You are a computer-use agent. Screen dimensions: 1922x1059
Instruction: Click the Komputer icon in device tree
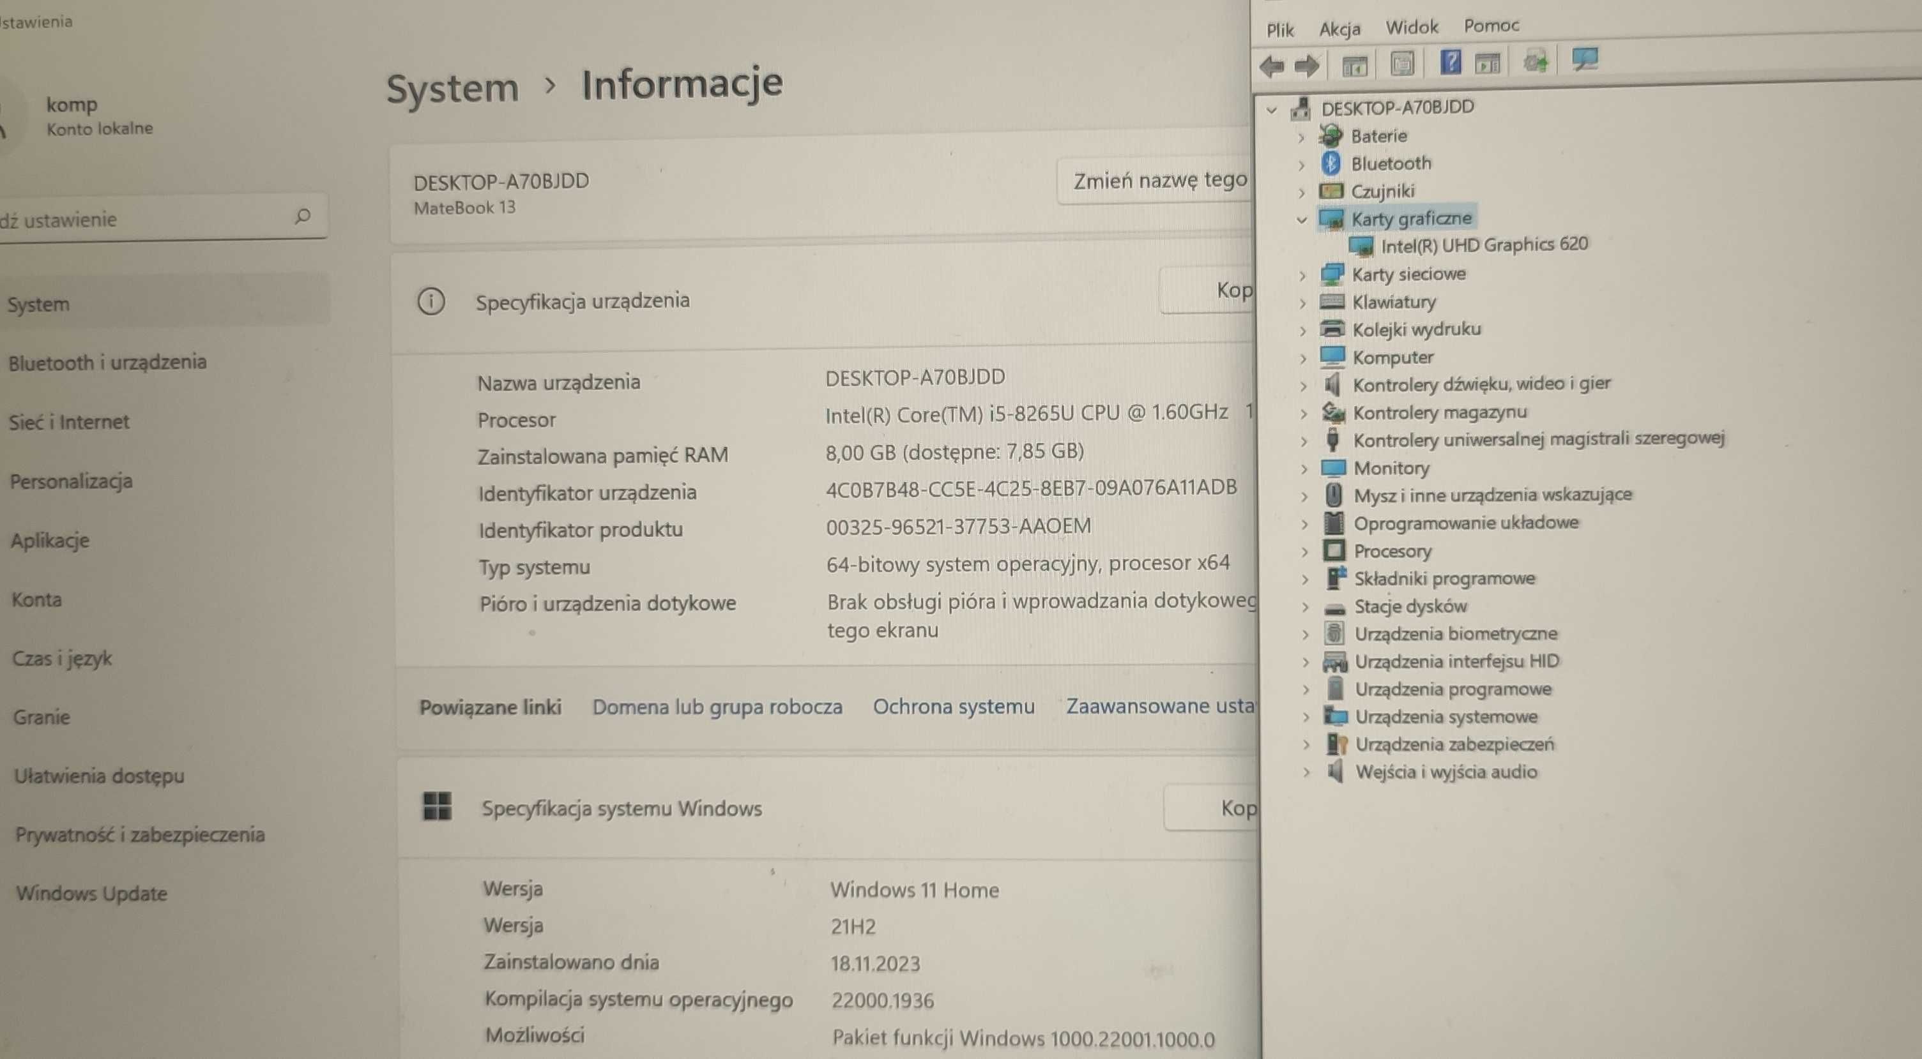pyautogui.click(x=1332, y=356)
